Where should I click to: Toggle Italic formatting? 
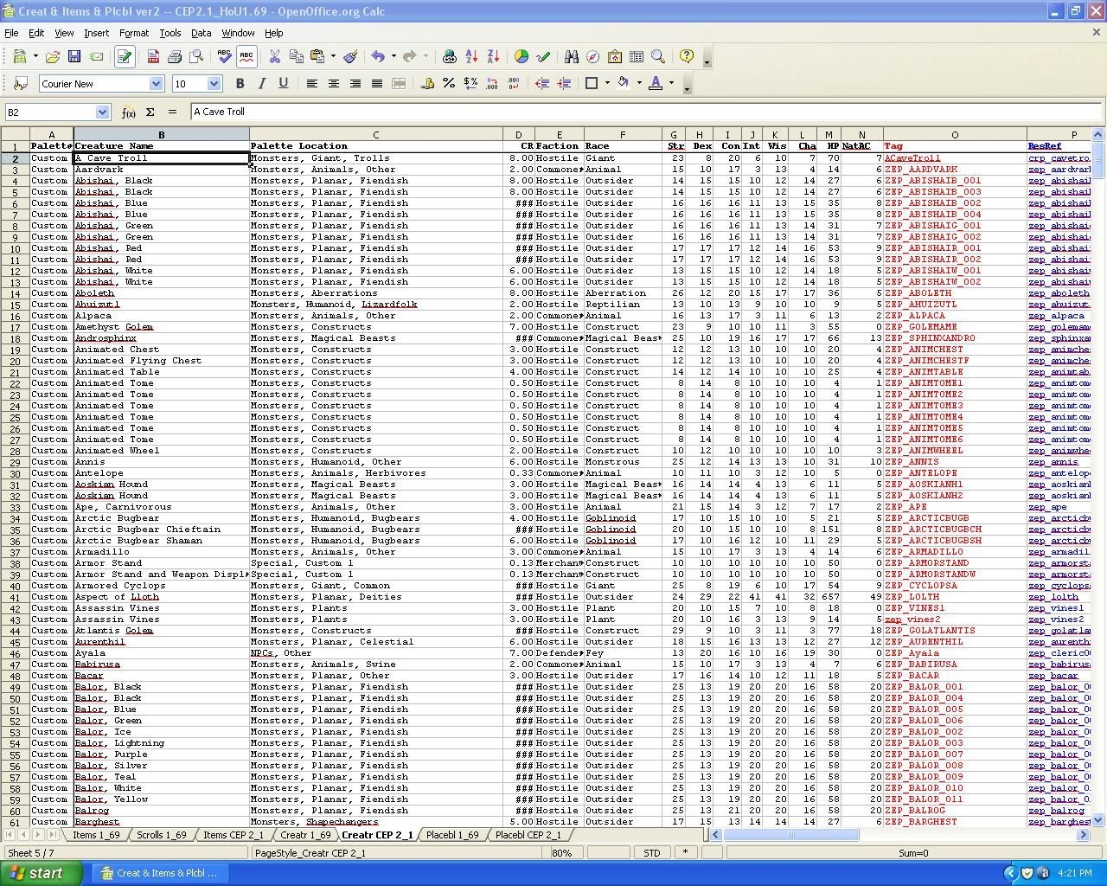coord(261,83)
